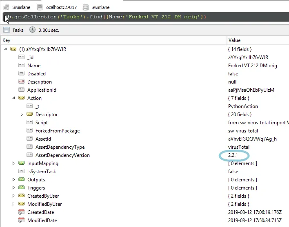The height and width of the screenshot is (227, 289).
Task: Click the string icon beside Name field
Action: pyautogui.click(x=21, y=65)
